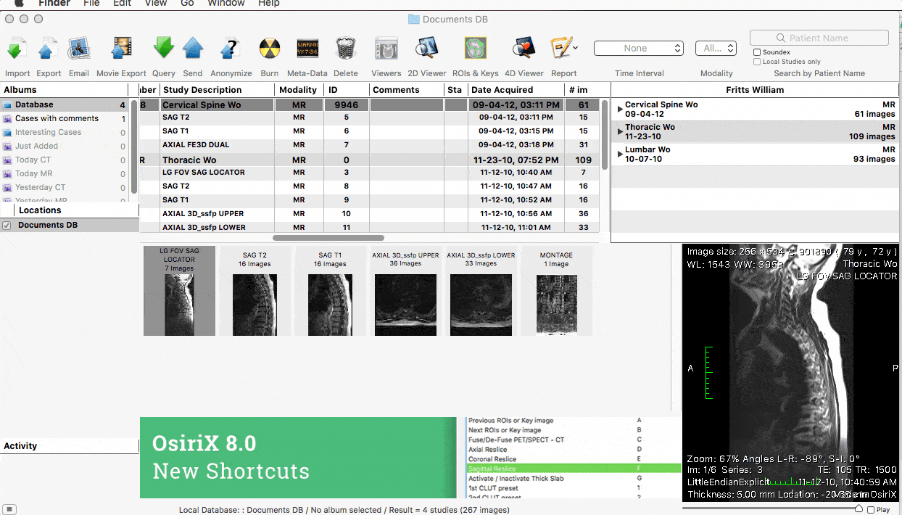Image resolution: width=902 pixels, height=515 pixels.
Task: Open the Window menu
Action: [226, 3]
